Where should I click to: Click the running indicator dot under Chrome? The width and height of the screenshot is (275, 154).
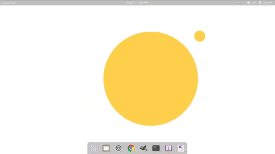[131, 153]
